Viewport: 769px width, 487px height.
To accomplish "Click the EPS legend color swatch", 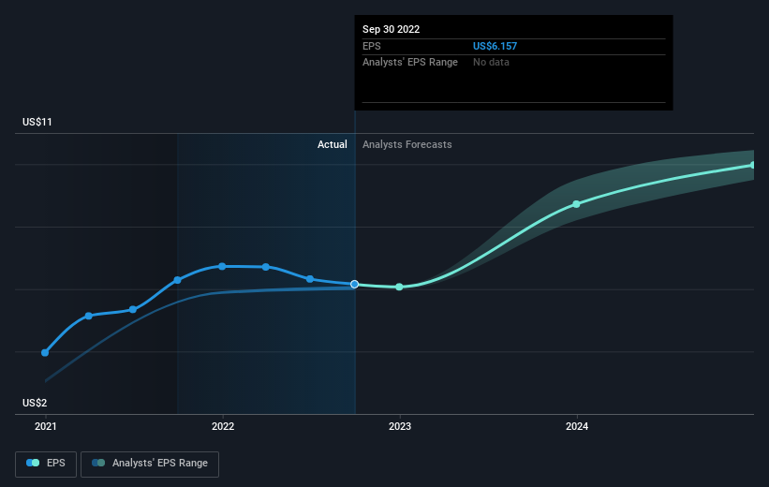I will pyautogui.click(x=33, y=463).
